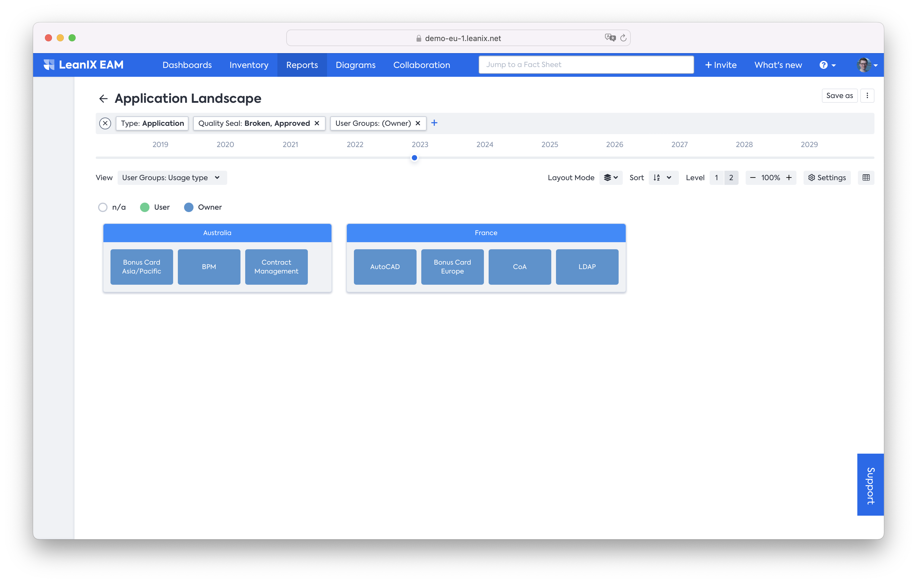Open the three-dot more options menu

click(x=867, y=96)
